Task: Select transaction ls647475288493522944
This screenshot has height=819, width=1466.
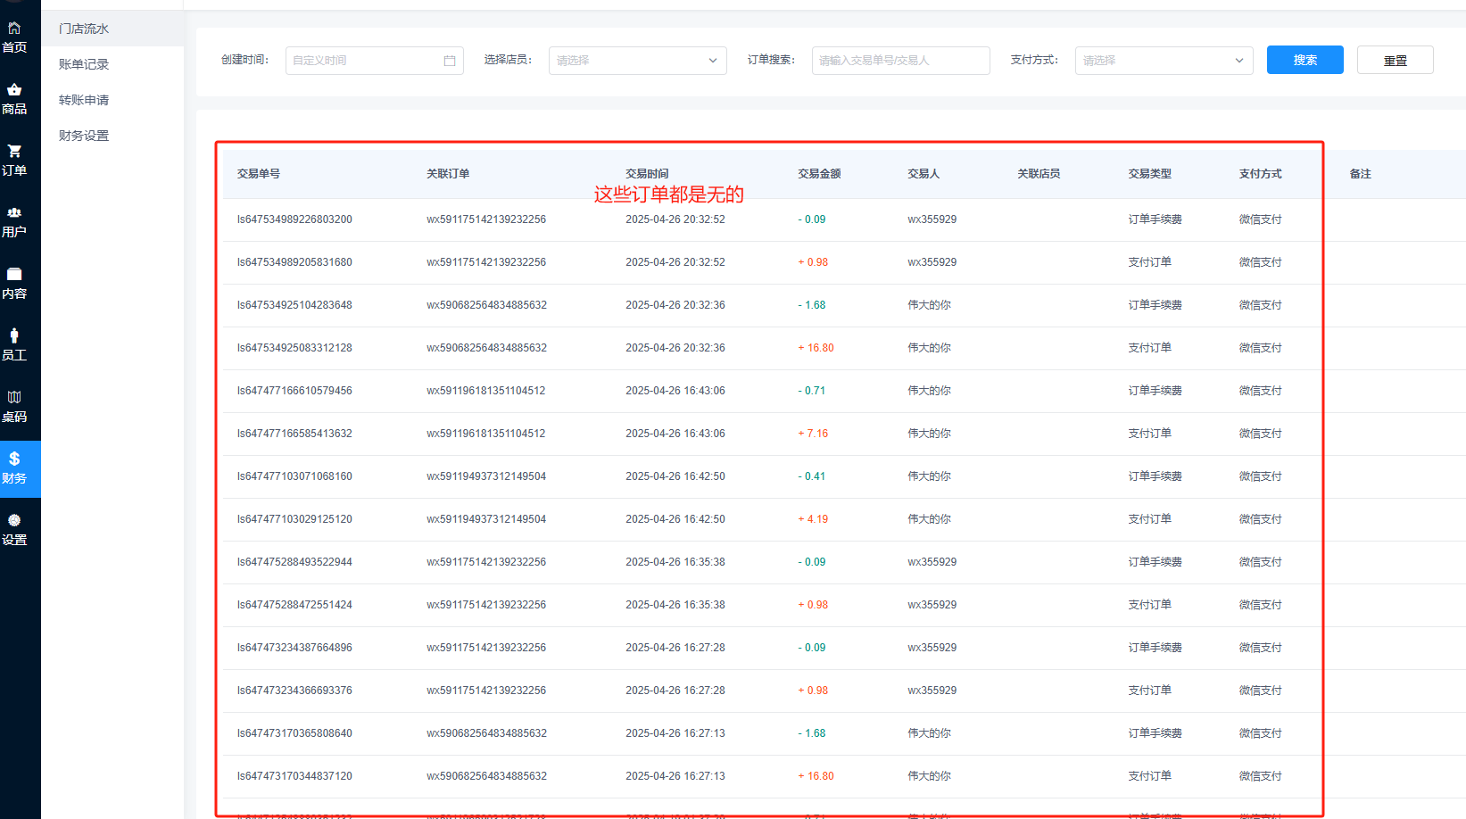Action: pyautogui.click(x=294, y=562)
